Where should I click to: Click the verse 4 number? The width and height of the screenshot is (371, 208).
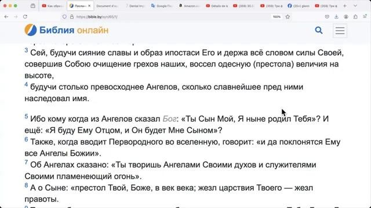click(26, 84)
